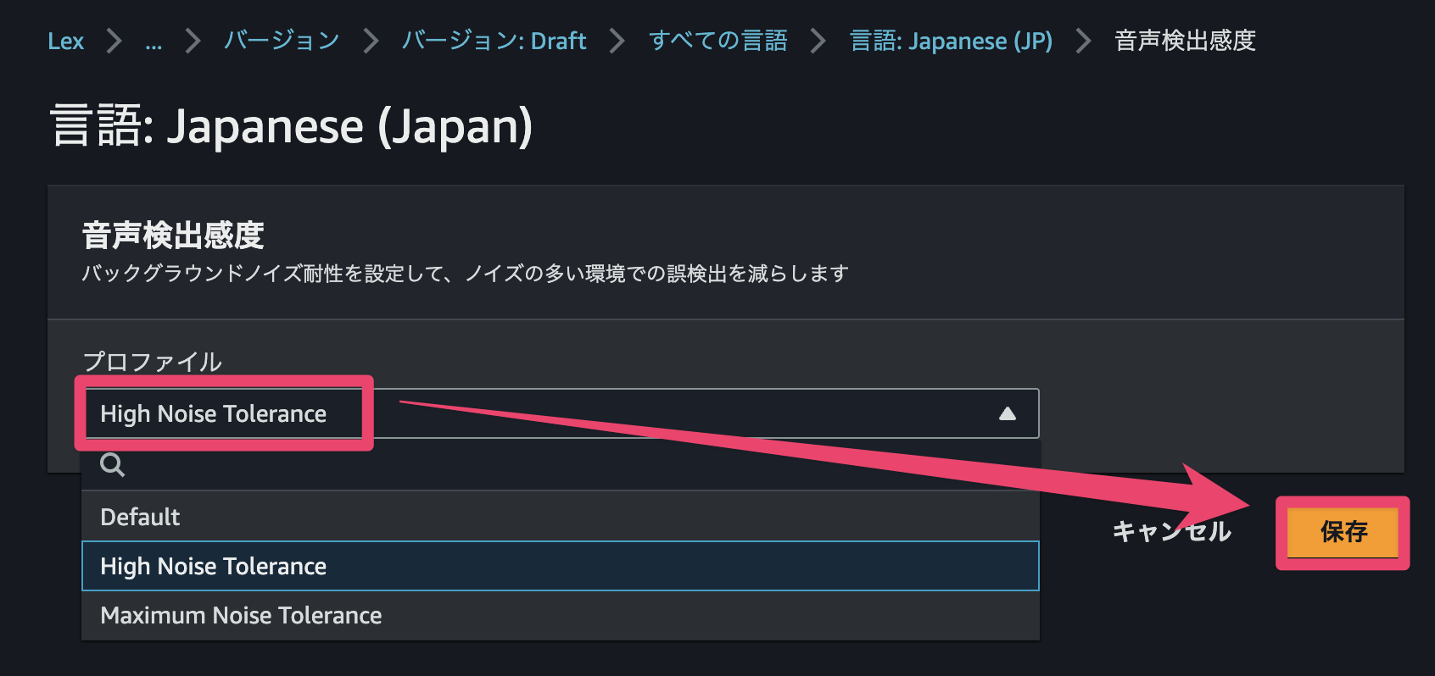Image resolution: width=1435 pixels, height=676 pixels.
Task: Click the 言語: Japanese (Japan) page heading
Action: pyautogui.click(x=291, y=126)
